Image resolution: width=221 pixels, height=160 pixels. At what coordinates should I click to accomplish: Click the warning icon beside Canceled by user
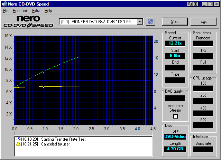tap(18, 144)
